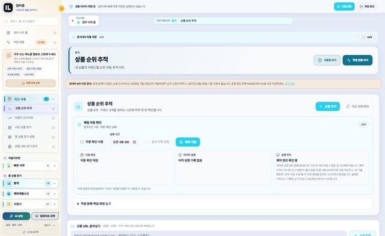
Task: Open the 사용법 보기 button
Action: [327, 60]
